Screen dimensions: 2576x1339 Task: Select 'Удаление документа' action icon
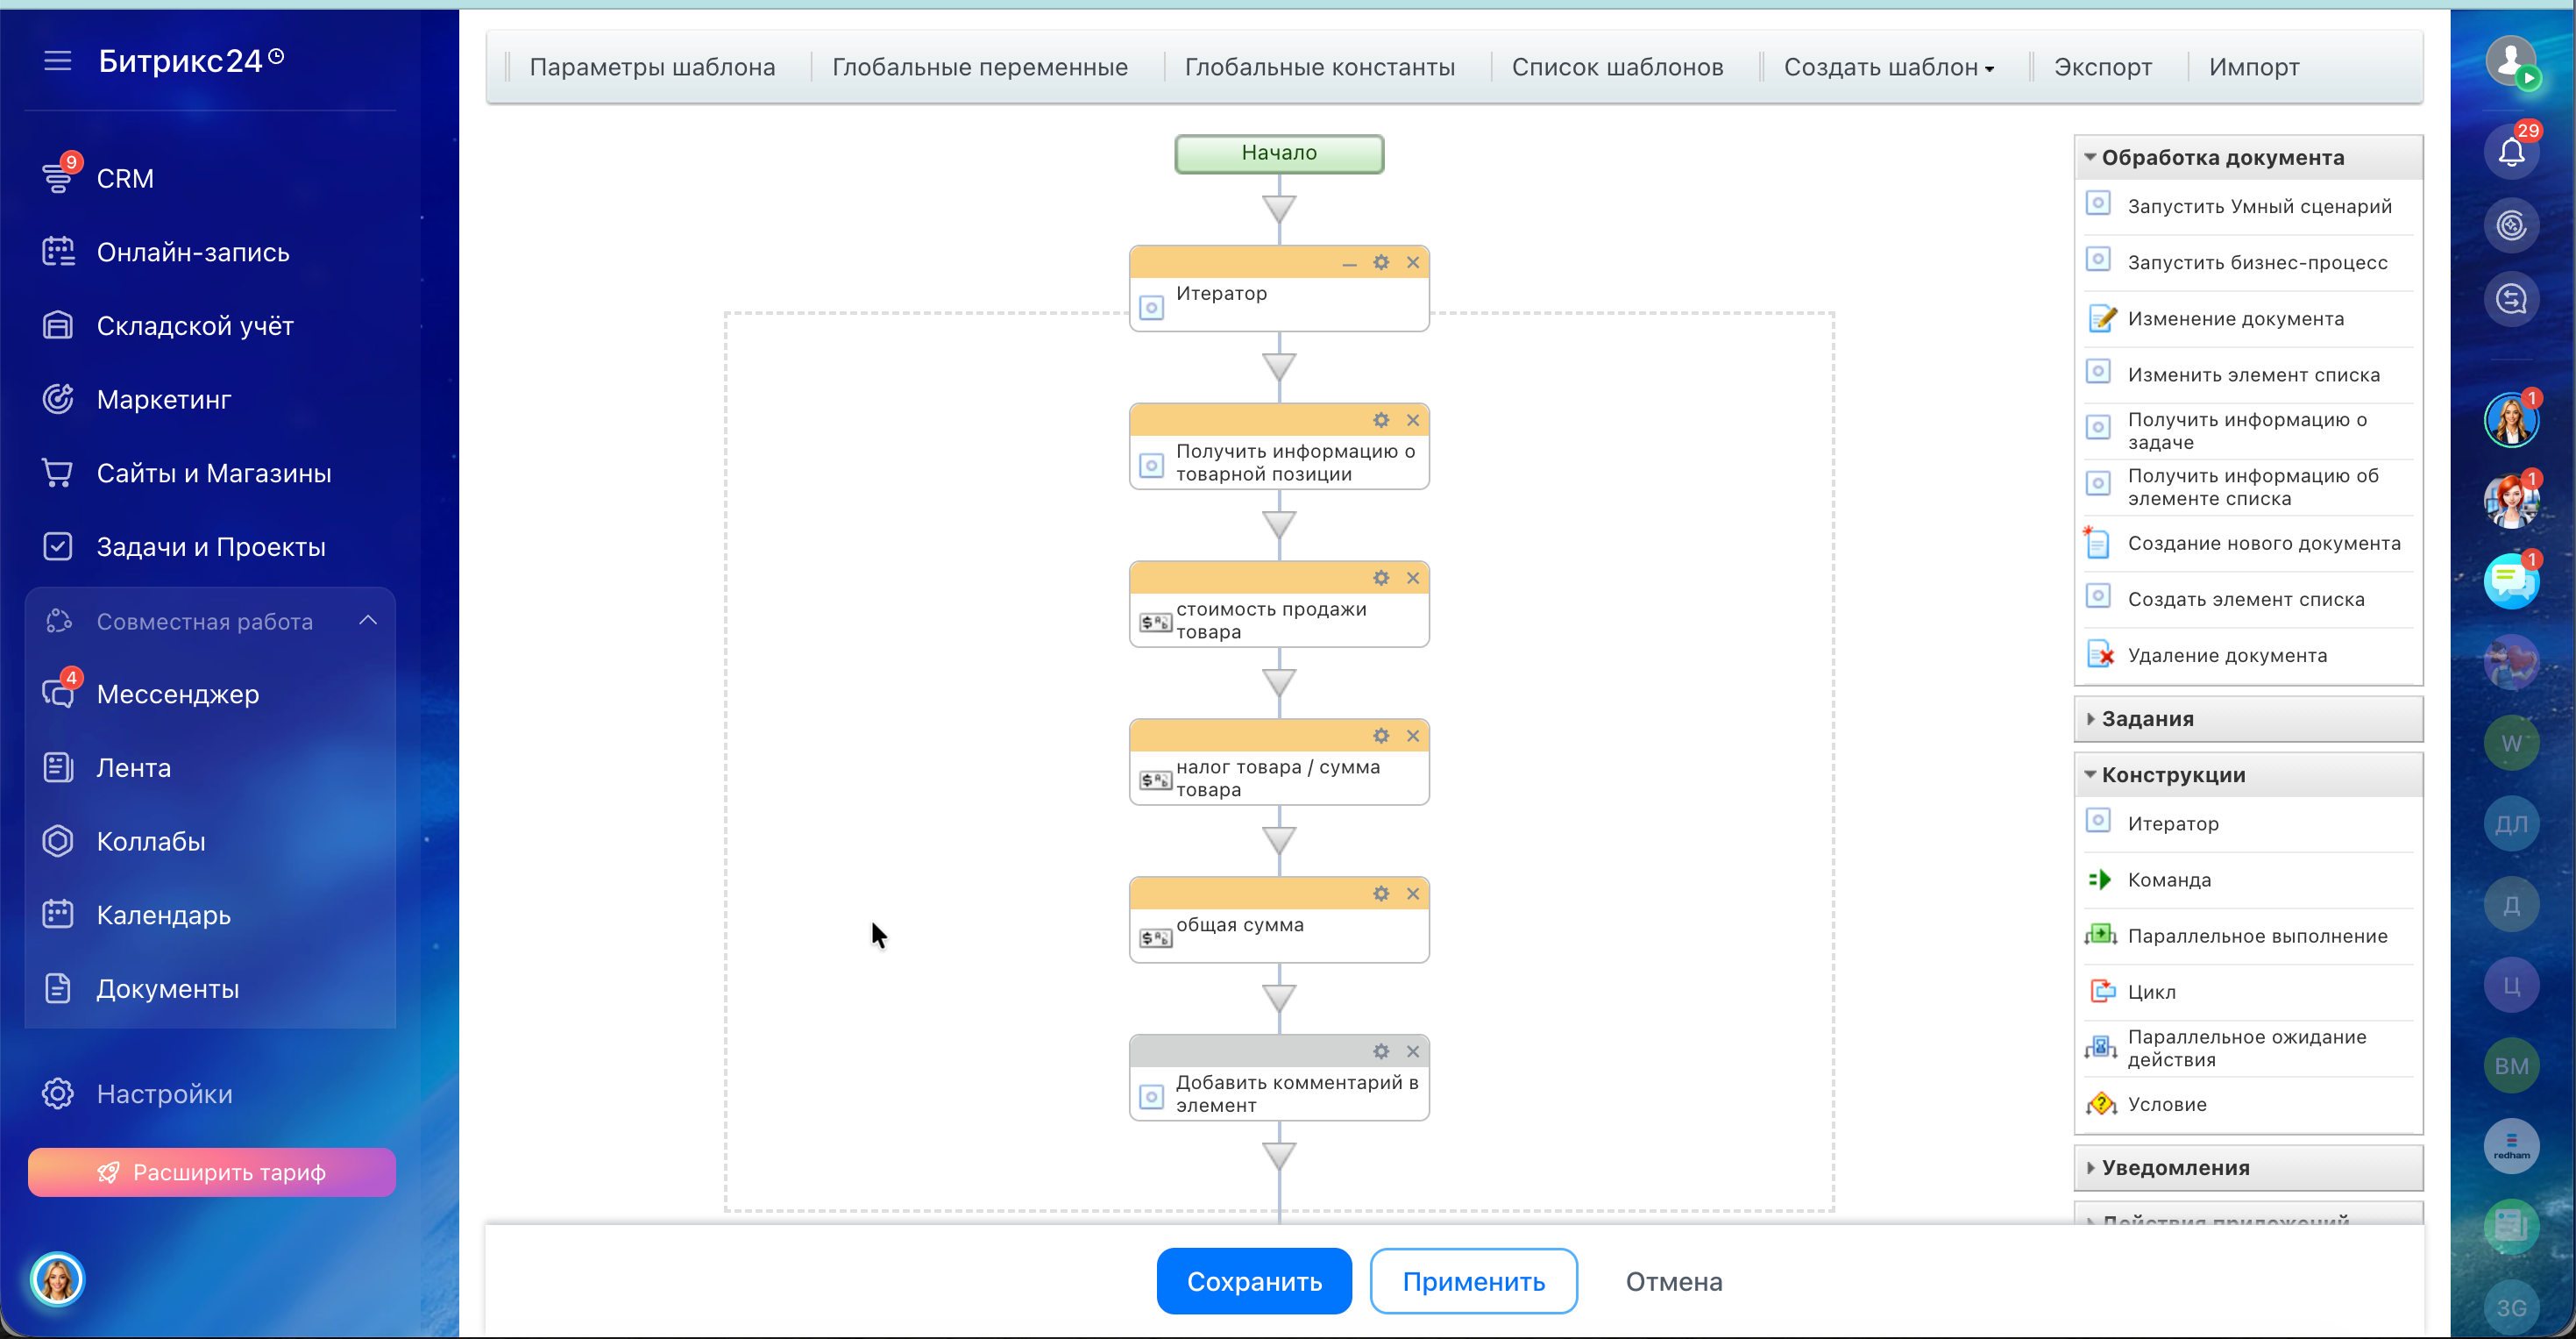pos(2100,656)
